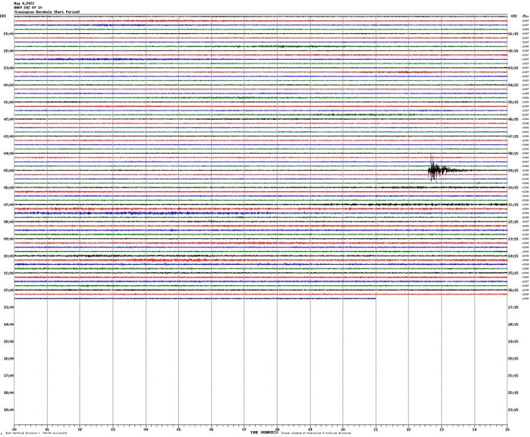The width and height of the screenshot is (530, 437).
Task: Click the date label Aug 4,2023
Action: tap(24, 3)
